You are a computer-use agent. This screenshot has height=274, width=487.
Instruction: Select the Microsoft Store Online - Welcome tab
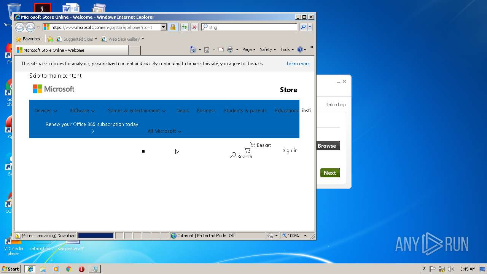click(x=72, y=50)
